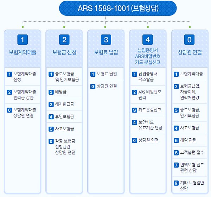Select the 중도보험금, 만기보험금 text
The height and width of the screenshot is (197, 211).
(190, 113)
